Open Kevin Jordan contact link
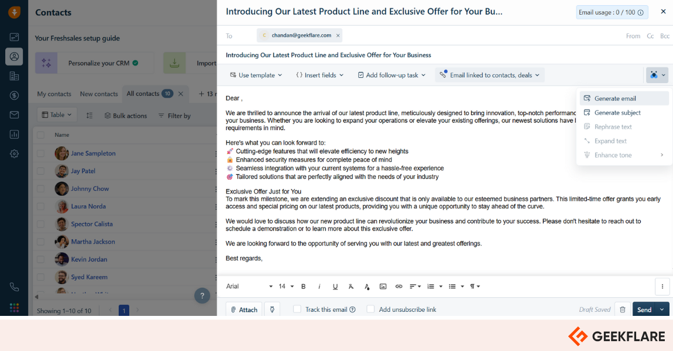Image resolution: width=673 pixels, height=351 pixels. [89, 259]
